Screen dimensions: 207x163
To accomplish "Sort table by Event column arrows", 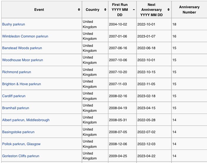I will coord(79,10).
